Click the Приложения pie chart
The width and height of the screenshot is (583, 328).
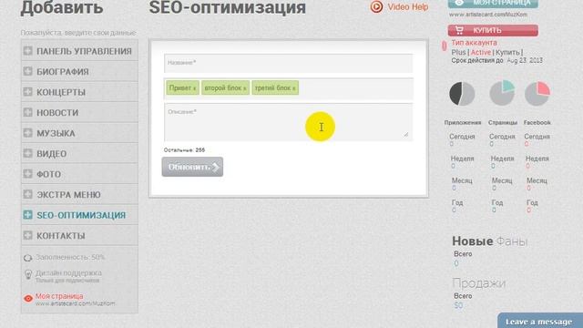click(x=462, y=94)
